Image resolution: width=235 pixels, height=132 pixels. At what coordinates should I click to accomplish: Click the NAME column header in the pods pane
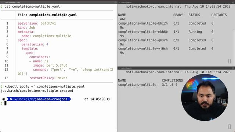(x=122, y=15)
